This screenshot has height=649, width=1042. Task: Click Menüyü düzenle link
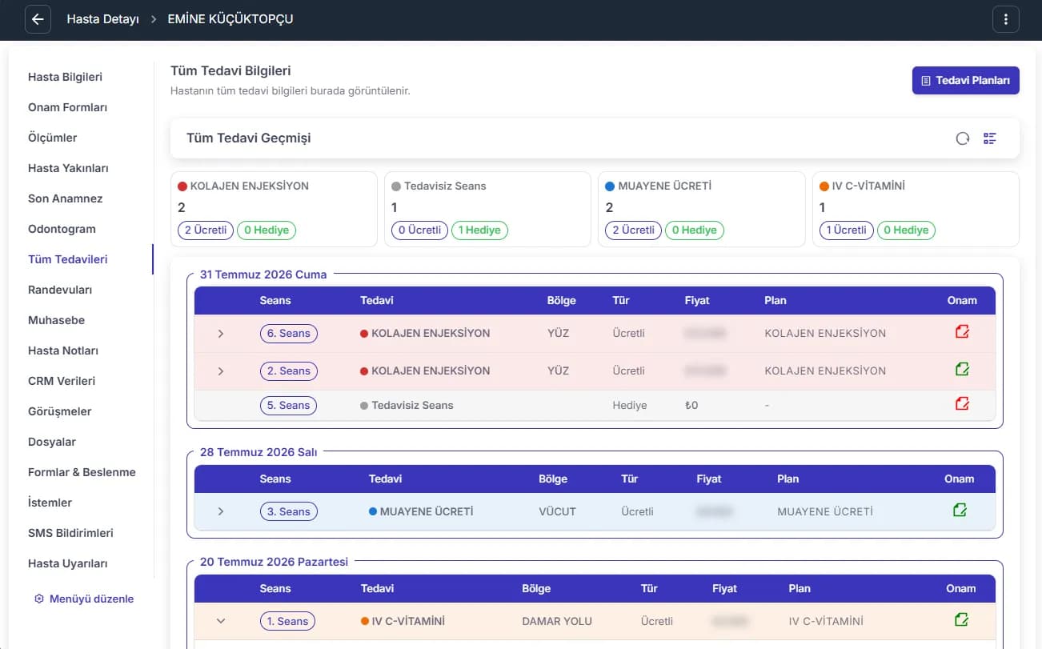click(x=91, y=599)
